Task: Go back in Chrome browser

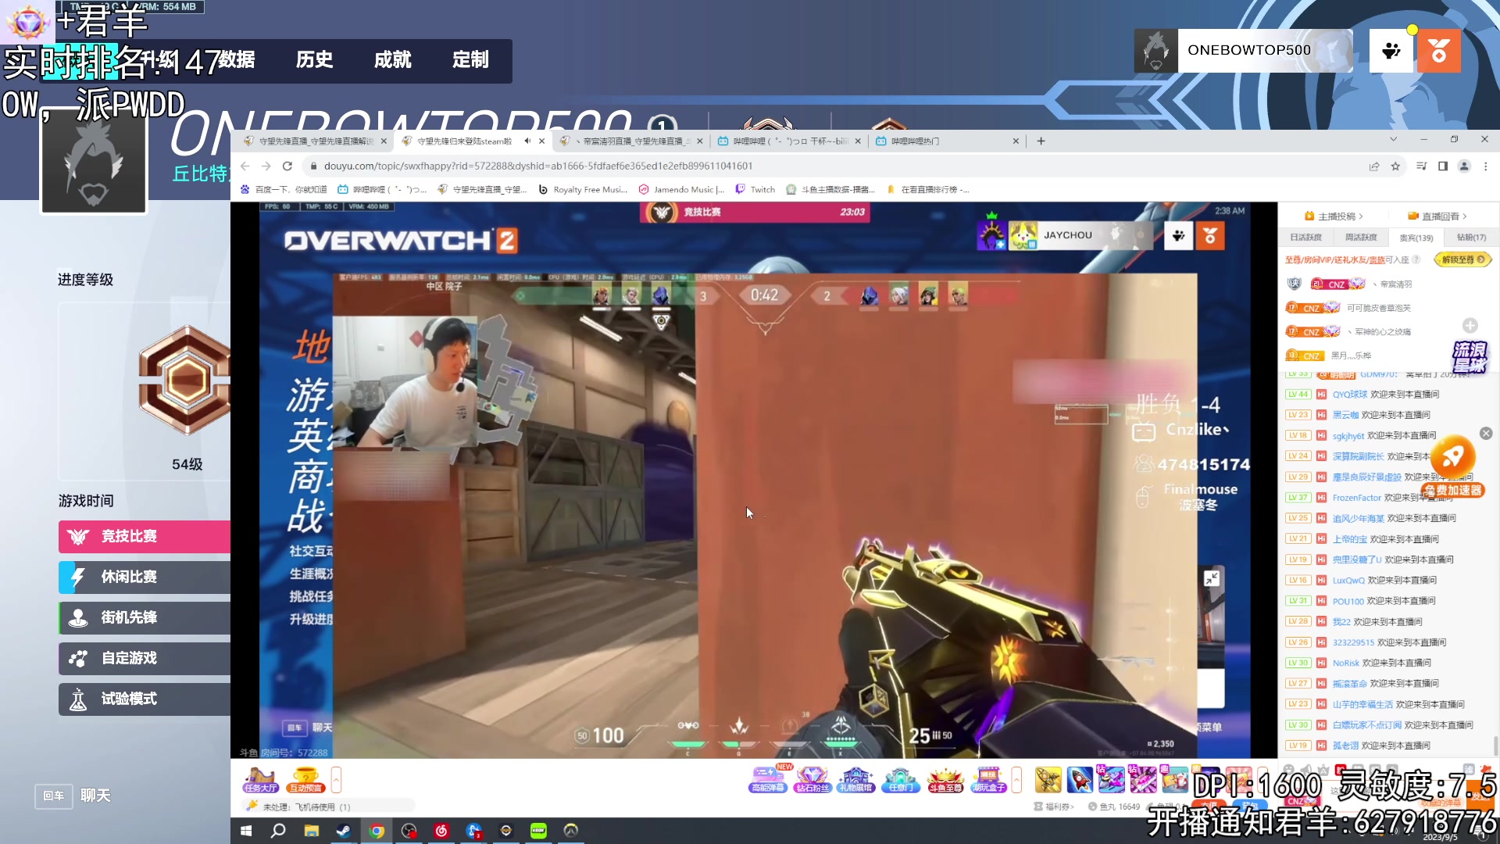Action: point(245,166)
